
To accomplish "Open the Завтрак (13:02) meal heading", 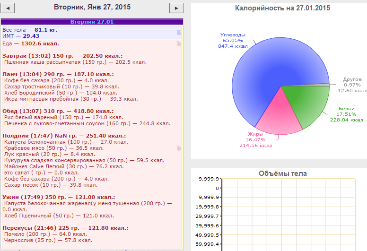I will point(62,56).
